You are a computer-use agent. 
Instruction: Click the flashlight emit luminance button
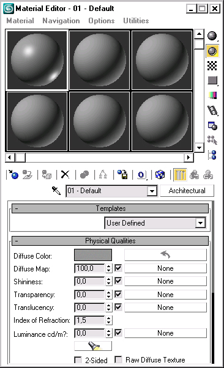pyautogui.click(x=93, y=346)
